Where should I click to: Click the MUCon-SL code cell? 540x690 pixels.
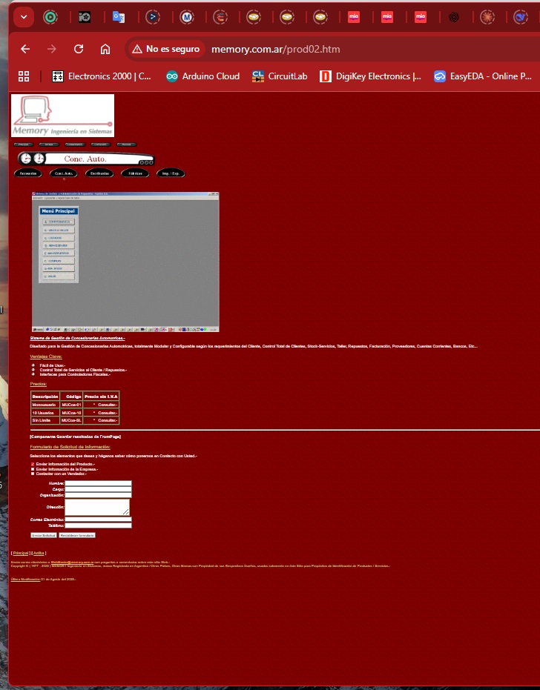click(71, 421)
